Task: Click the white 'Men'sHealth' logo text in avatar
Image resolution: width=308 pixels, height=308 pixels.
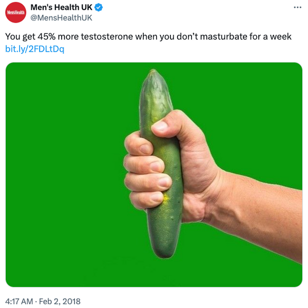Action: click(16, 12)
